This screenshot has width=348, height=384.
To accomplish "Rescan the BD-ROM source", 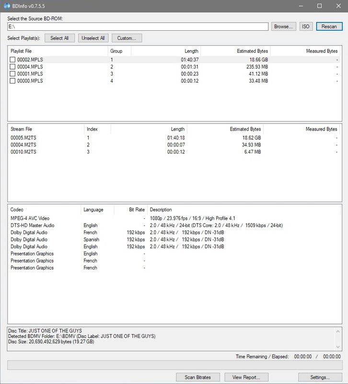I will coord(329,26).
